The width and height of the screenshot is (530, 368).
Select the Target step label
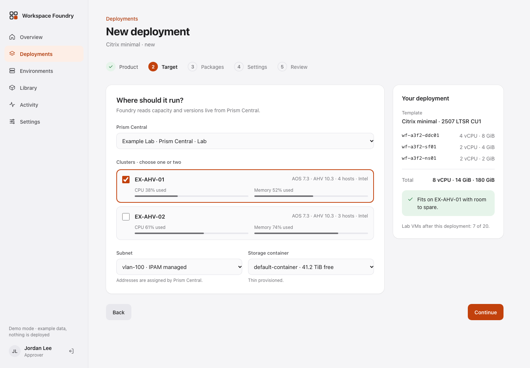(x=169, y=67)
